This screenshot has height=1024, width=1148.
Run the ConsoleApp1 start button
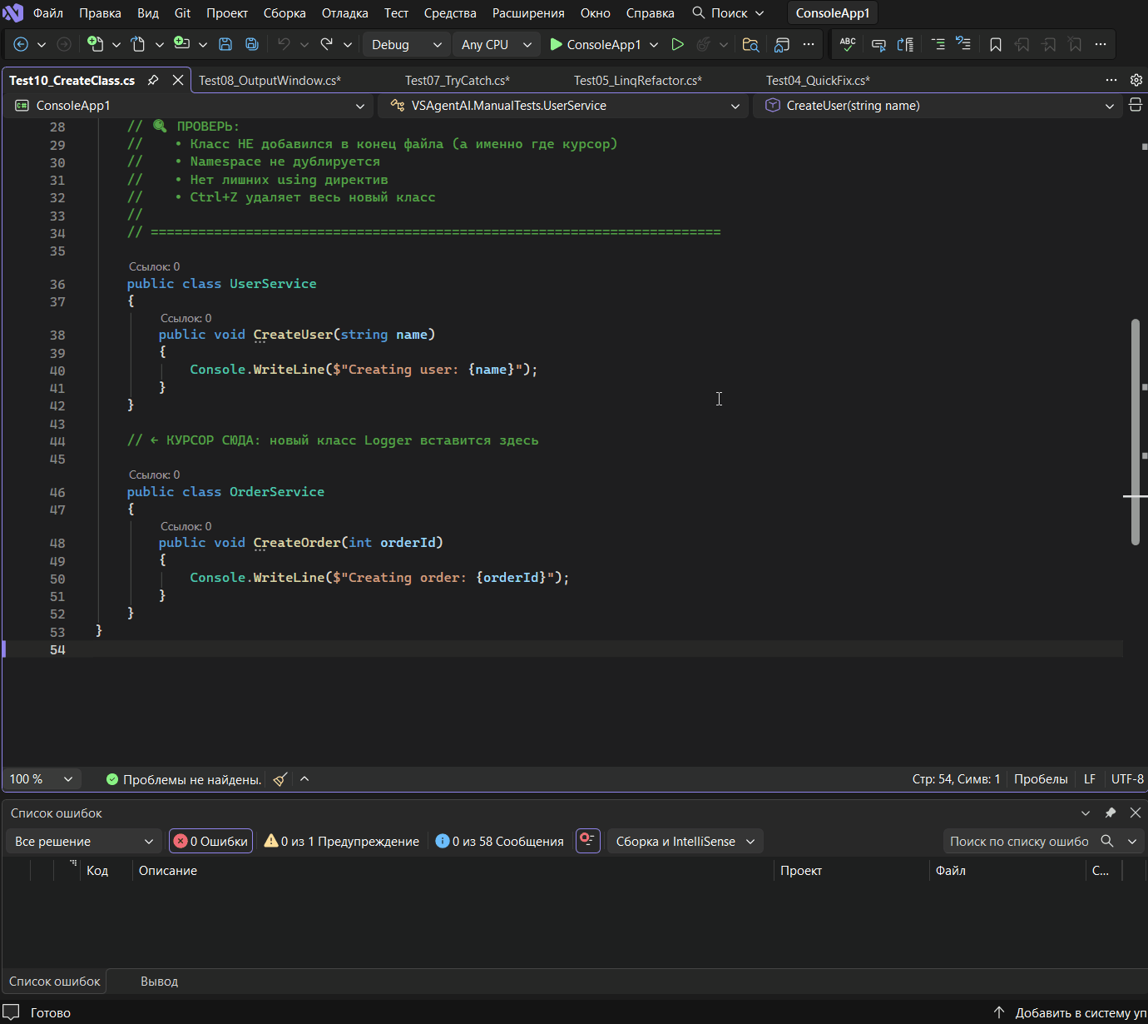pos(595,44)
